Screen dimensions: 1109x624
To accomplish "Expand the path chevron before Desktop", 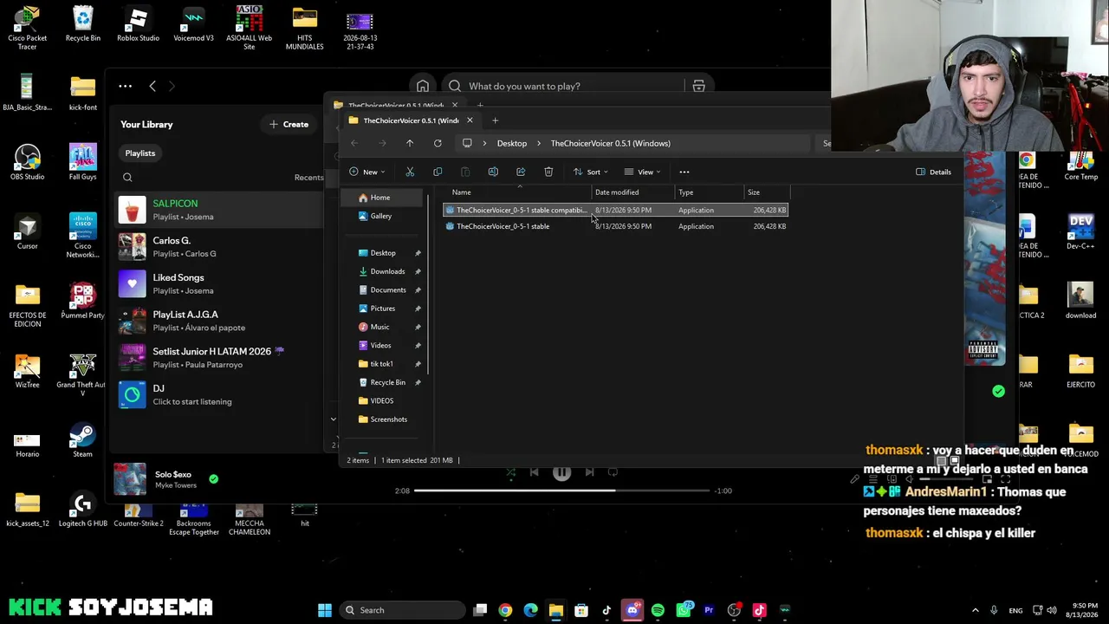I will point(484,143).
